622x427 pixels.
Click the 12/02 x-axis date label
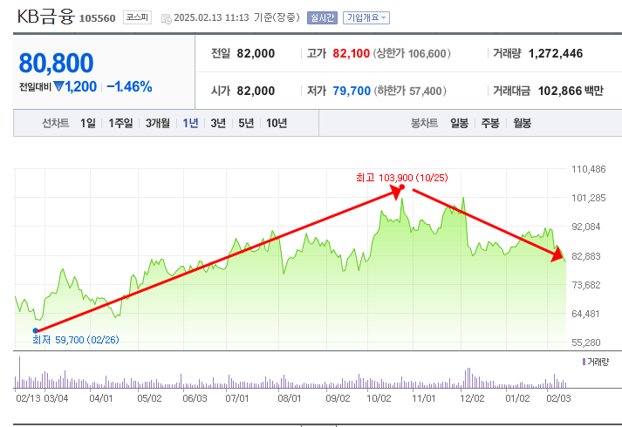pyautogui.click(x=472, y=398)
